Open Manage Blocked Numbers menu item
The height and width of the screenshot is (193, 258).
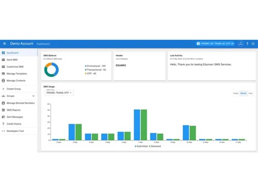coord(19,103)
